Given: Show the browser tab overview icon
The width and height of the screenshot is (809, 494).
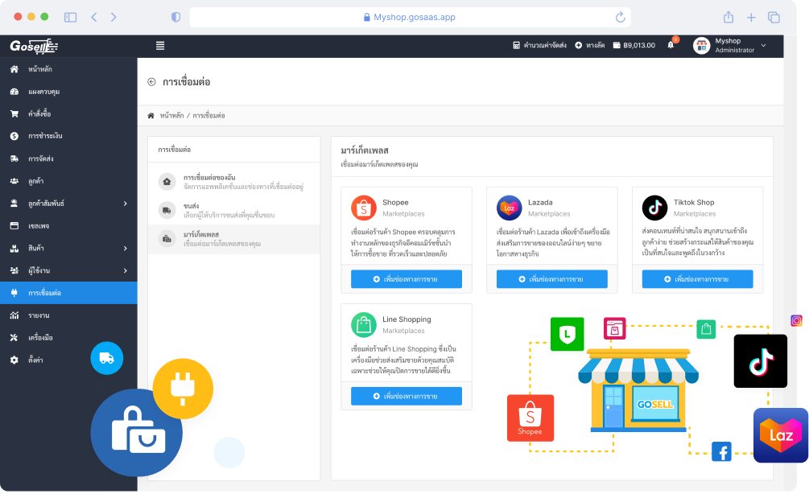Looking at the screenshot, I should pos(774,18).
